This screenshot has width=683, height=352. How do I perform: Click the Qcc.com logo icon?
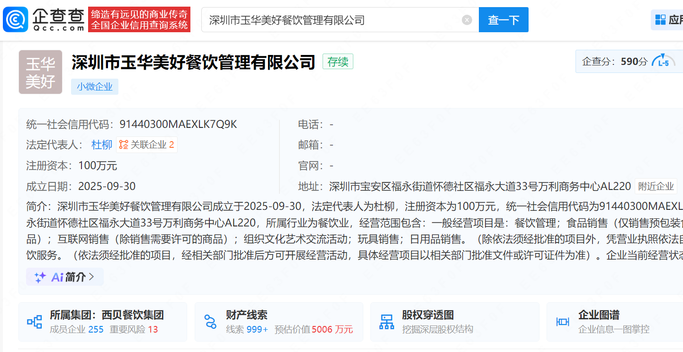coord(16,19)
